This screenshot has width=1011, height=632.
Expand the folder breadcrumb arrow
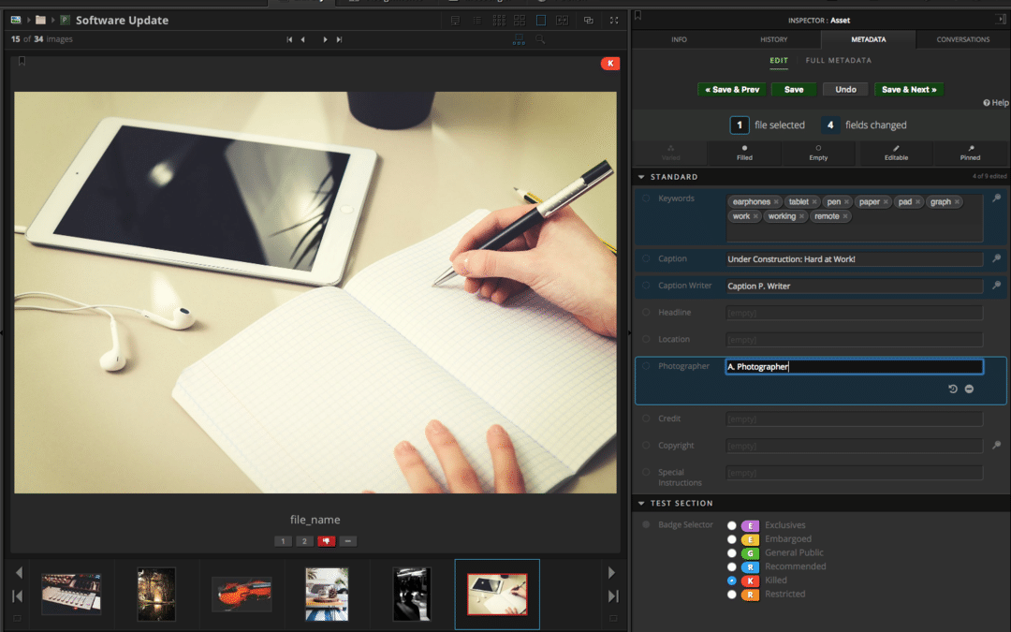(x=53, y=20)
